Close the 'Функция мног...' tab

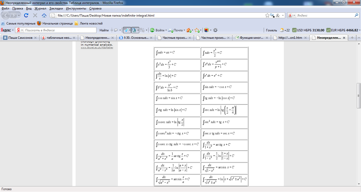pyautogui.click(x=267, y=38)
